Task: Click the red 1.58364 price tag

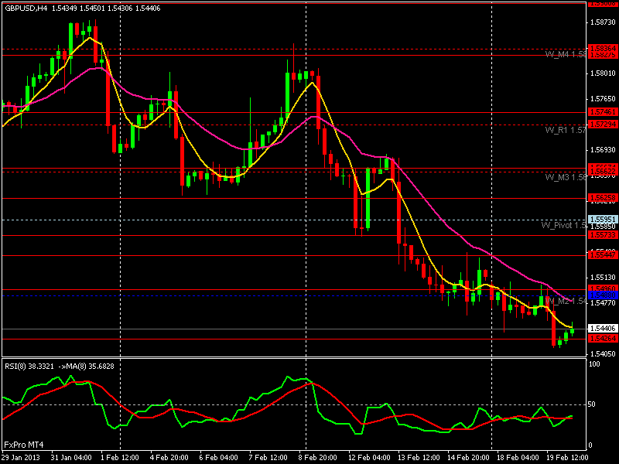Action: coord(603,48)
